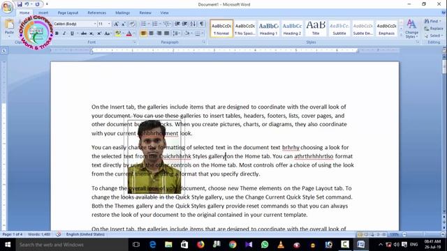The image size is (447, 251).
Task: Switch to Page Layout tab
Action: (68, 13)
